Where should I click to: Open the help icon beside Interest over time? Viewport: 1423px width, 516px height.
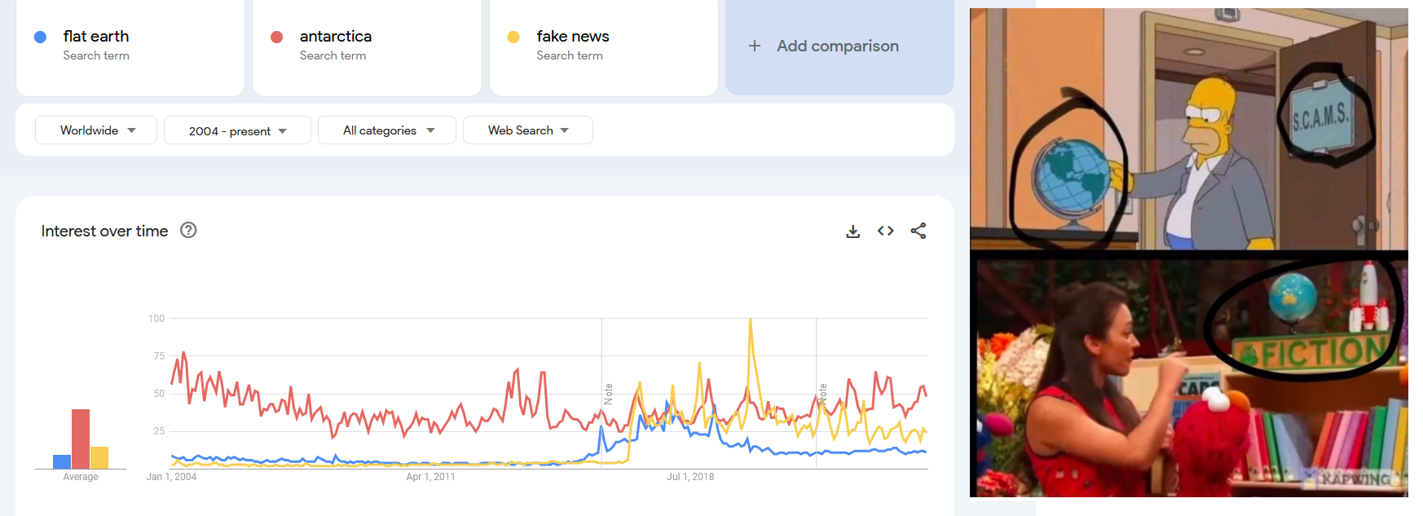point(188,230)
